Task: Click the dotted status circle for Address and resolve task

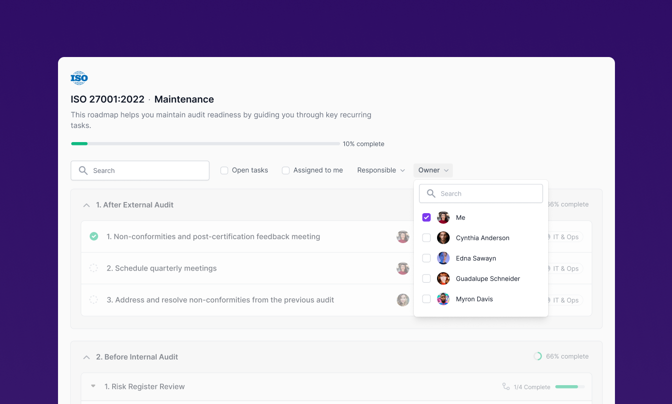Action: [94, 300]
